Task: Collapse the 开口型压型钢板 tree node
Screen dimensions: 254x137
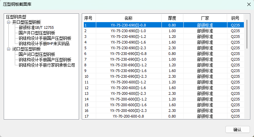Action: click(8, 22)
